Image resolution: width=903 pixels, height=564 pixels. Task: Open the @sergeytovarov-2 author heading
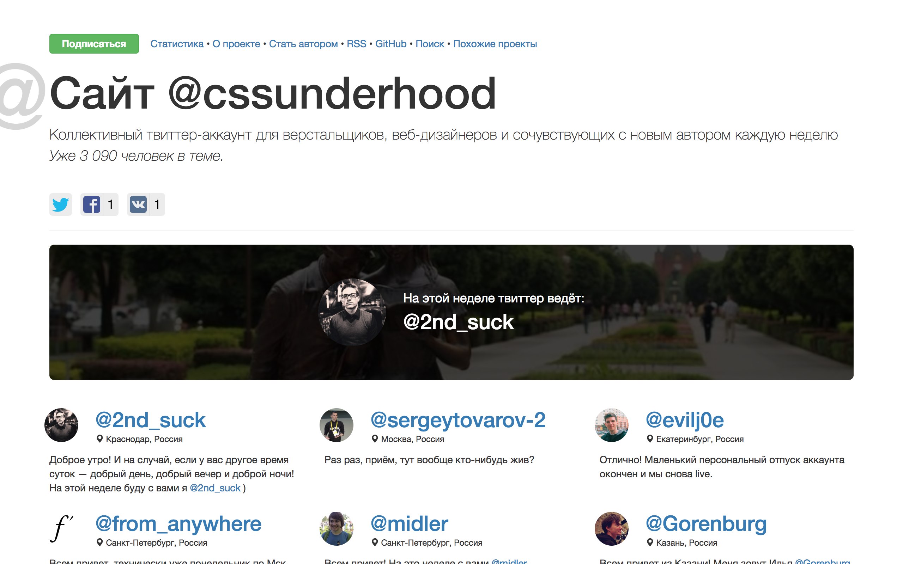click(458, 420)
